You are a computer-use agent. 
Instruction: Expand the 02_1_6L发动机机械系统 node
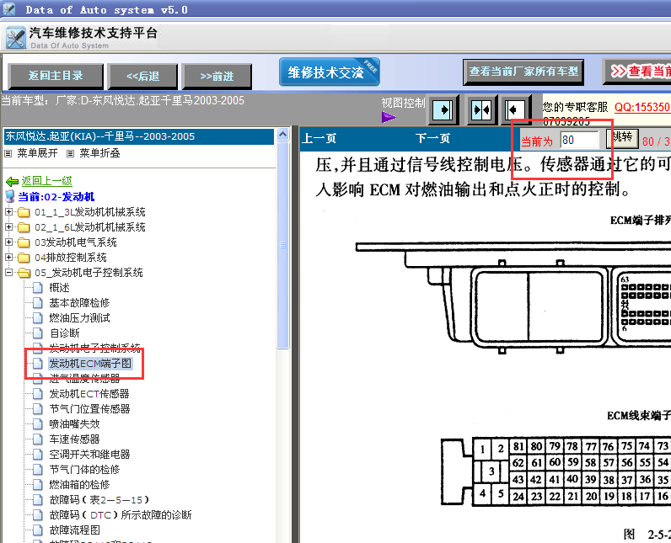[x=8, y=226]
